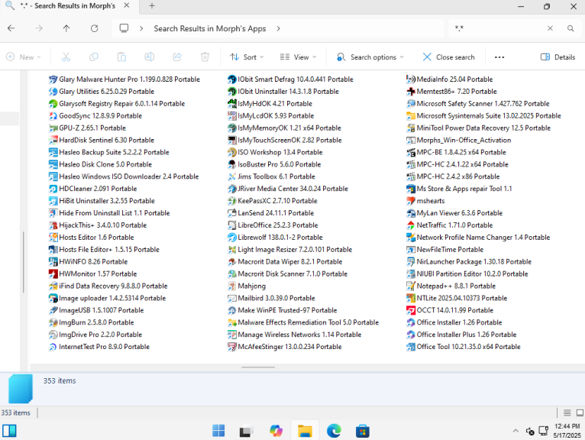The image size is (585, 440).
Task: Click the clock showing 12:44 PM
Action: (567, 426)
